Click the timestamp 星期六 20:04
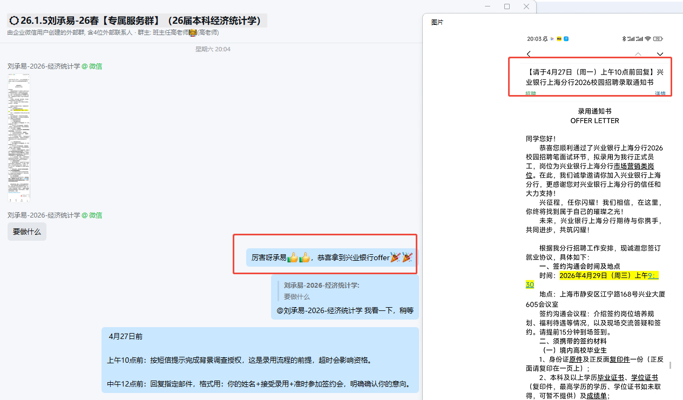The image size is (683, 400). click(x=213, y=49)
